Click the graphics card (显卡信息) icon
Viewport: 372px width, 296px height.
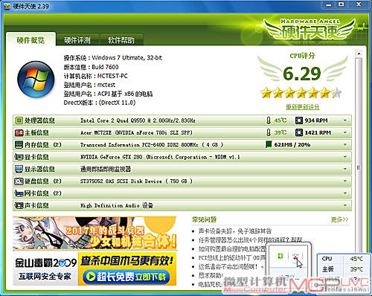(x=19, y=157)
